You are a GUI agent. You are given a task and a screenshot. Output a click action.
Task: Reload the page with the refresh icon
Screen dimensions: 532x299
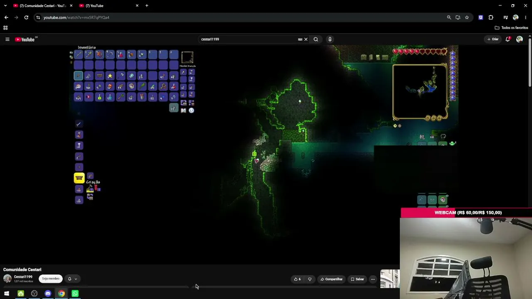[x=26, y=17]
